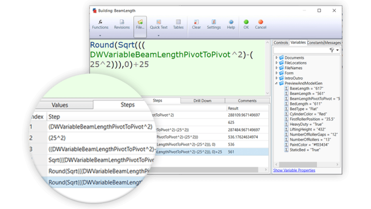371x209 pixels.
Task: Expand the Documents tree node
Action: (277, 58)
